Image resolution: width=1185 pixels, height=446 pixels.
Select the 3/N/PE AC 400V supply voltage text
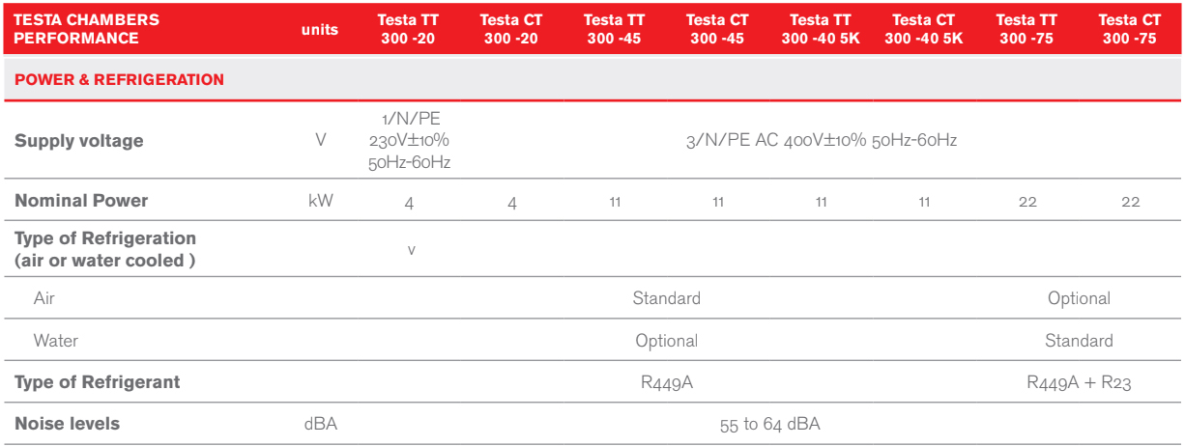tap(821, 141)
